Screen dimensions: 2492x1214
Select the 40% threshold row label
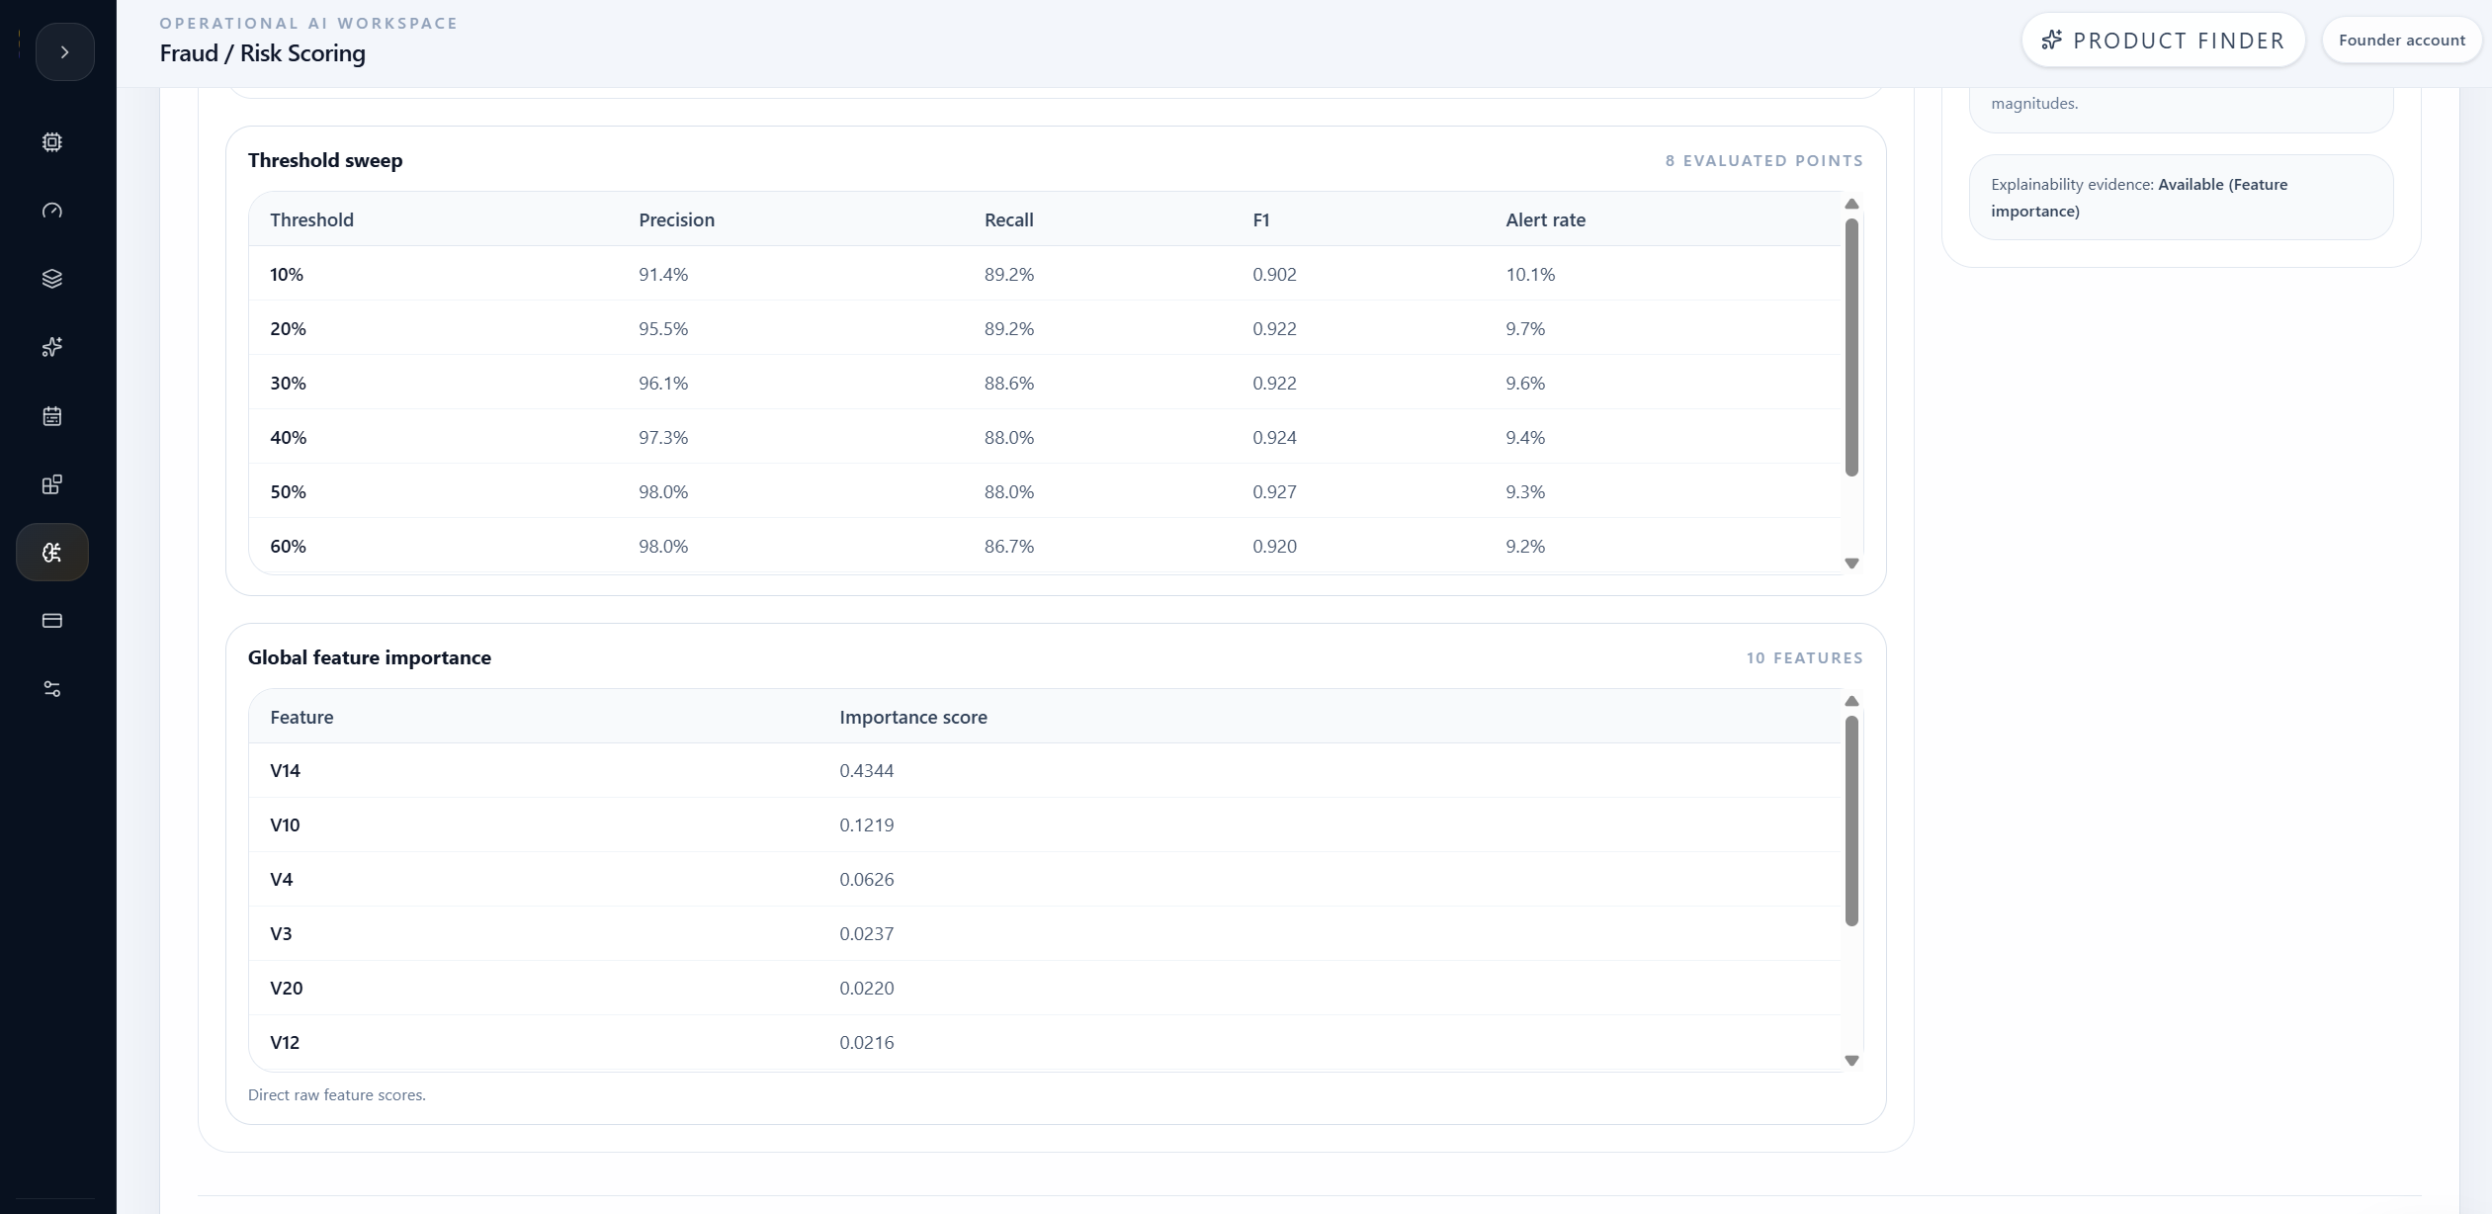click(288, 437)
